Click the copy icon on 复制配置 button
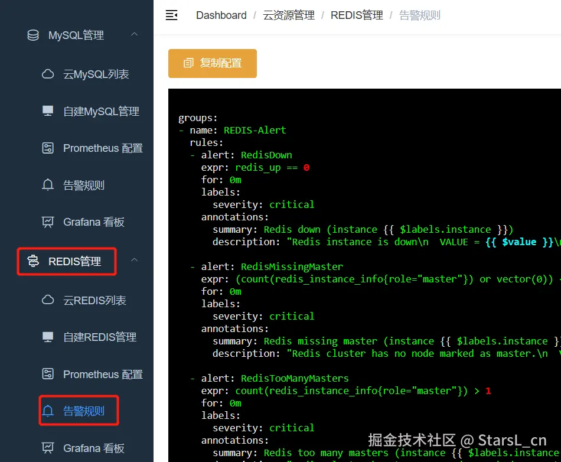 point(188,63)
